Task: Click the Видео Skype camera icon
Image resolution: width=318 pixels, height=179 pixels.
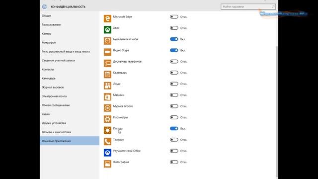Action: coord(107,52)
